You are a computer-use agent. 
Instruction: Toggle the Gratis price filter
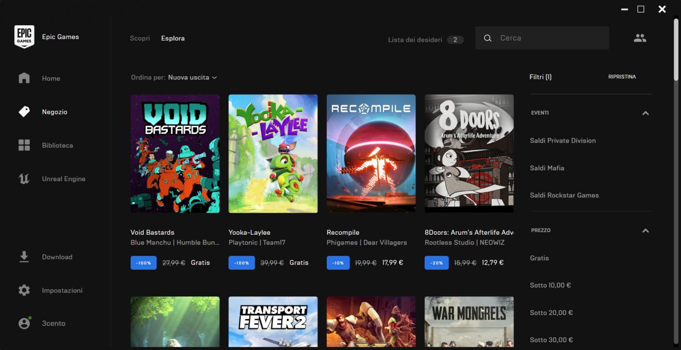[x=539, y=258]
